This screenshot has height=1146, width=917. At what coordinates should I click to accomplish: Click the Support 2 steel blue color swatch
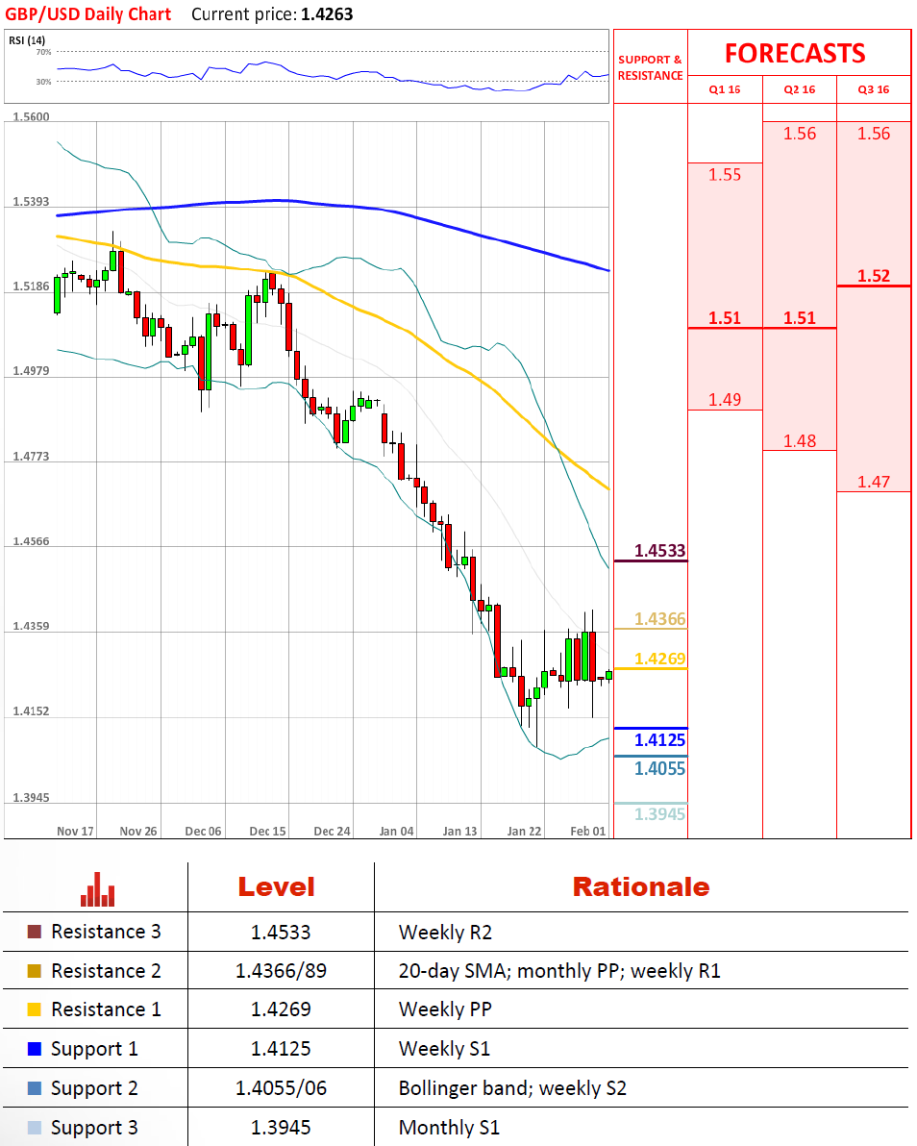(x=35, y=1088)
